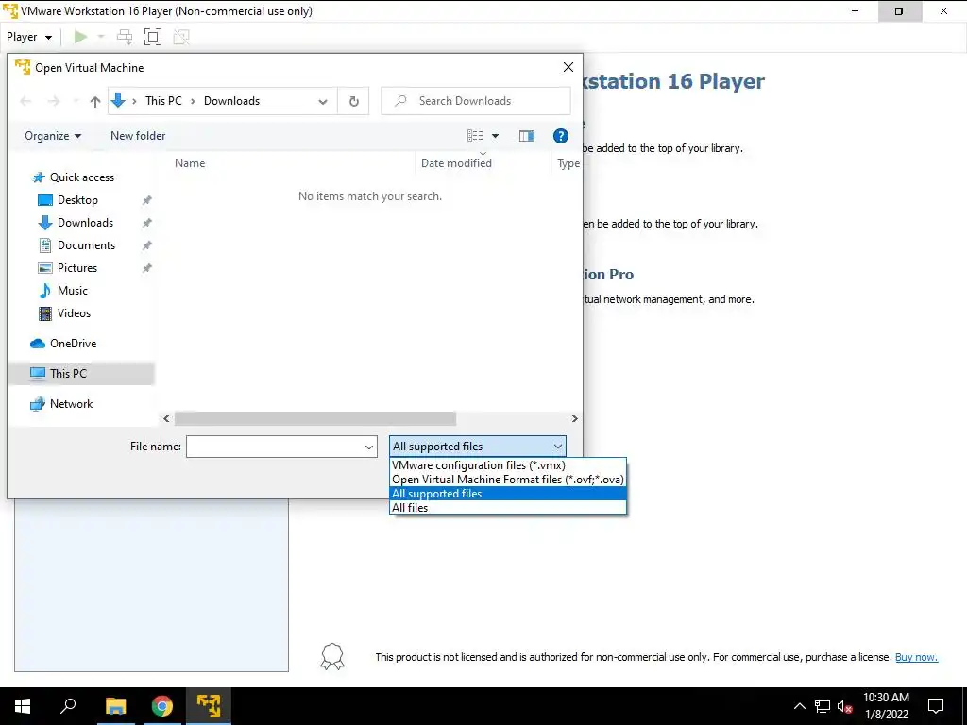The width and height of the screenshot is (967, 725).
Task: Go back in the file dialog
Action: (x=25, y=101)
